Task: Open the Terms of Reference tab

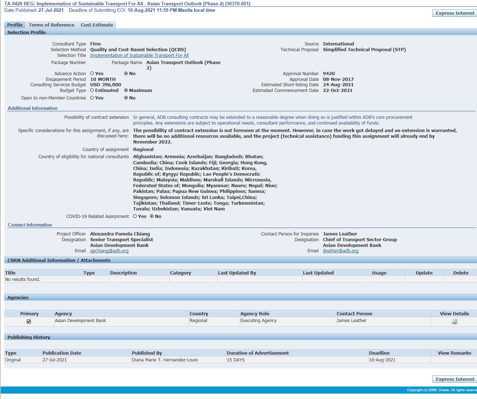Action: (x=52, y=25)
